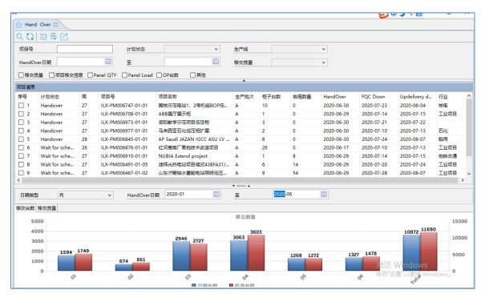Tick the checkbox for row 5 AP Saudi JAZAN
481x298 pixels.
[x=21, y=139]
